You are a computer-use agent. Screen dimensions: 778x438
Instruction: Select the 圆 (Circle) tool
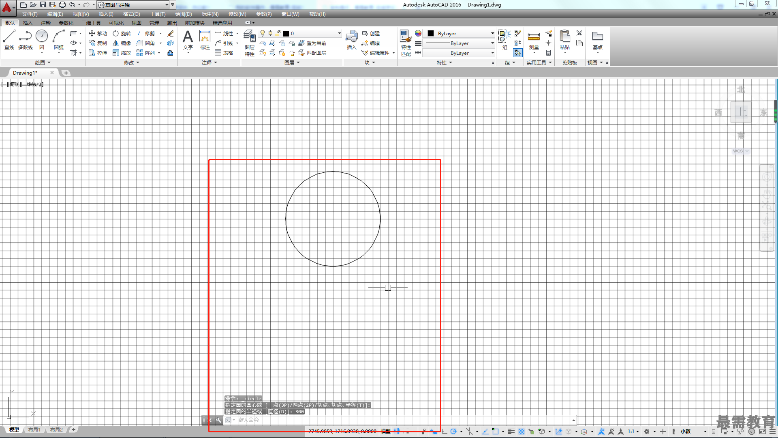[42, 40]
